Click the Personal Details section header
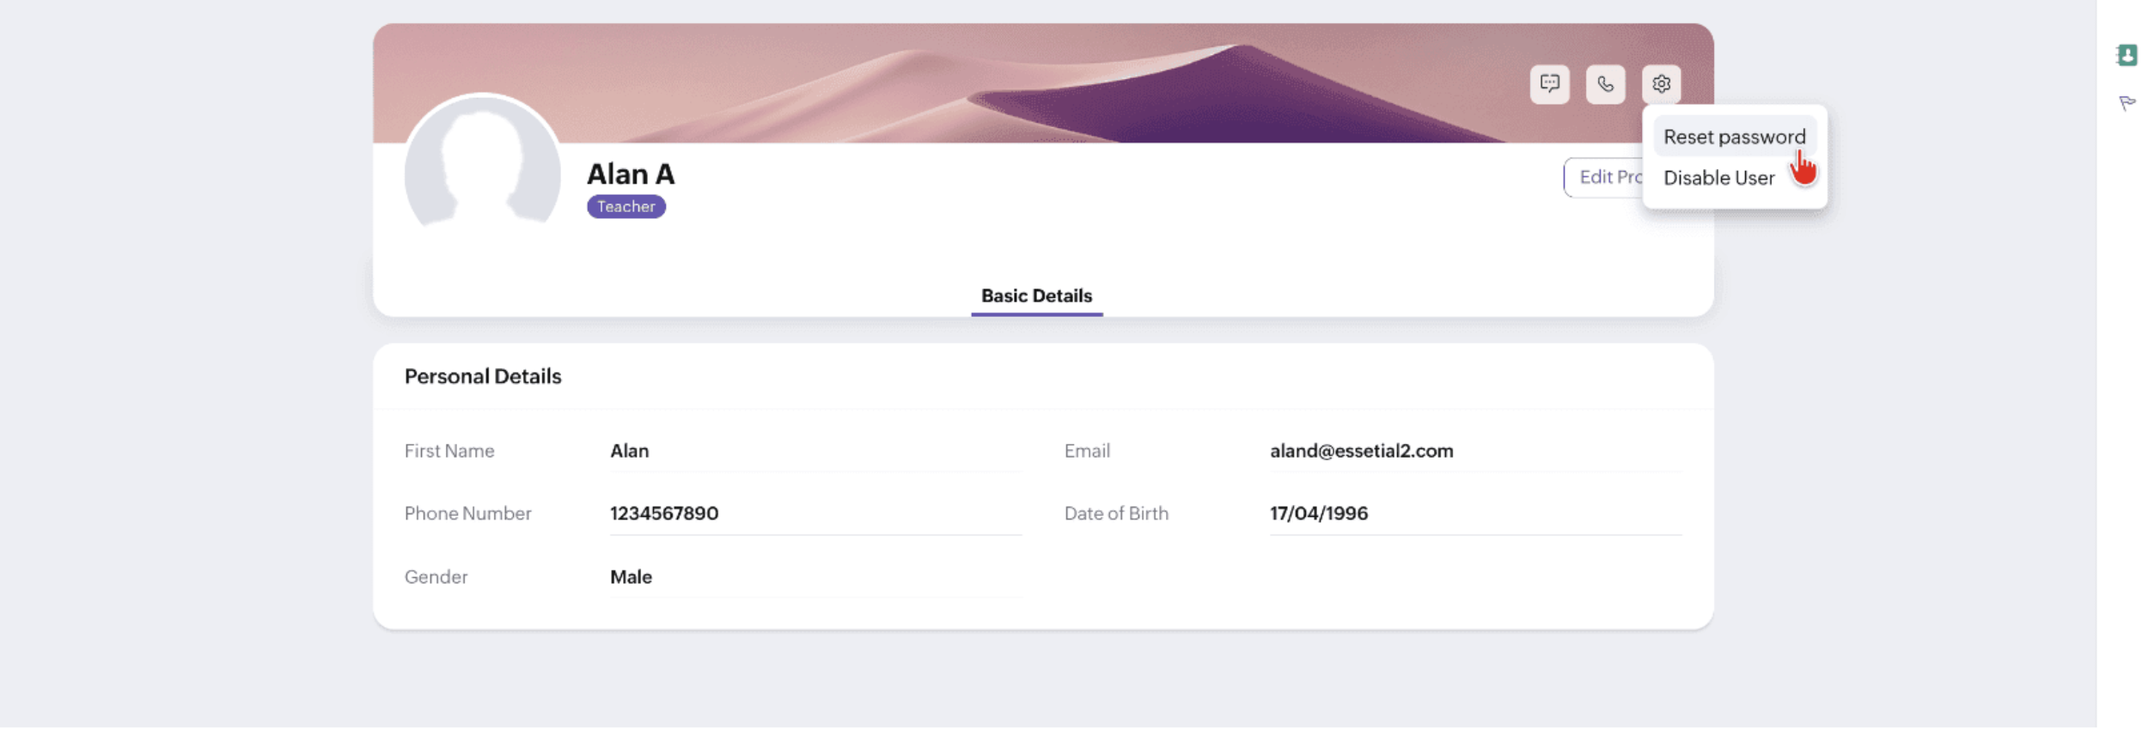 482,376
